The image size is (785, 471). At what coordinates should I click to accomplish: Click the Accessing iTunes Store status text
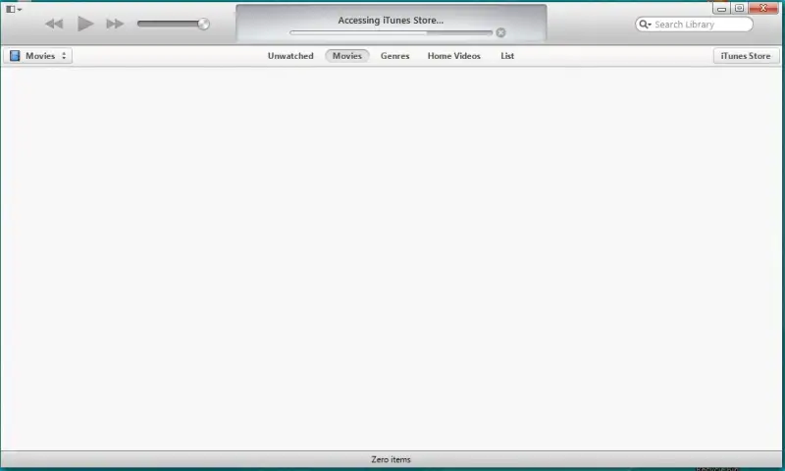point(391,20)
